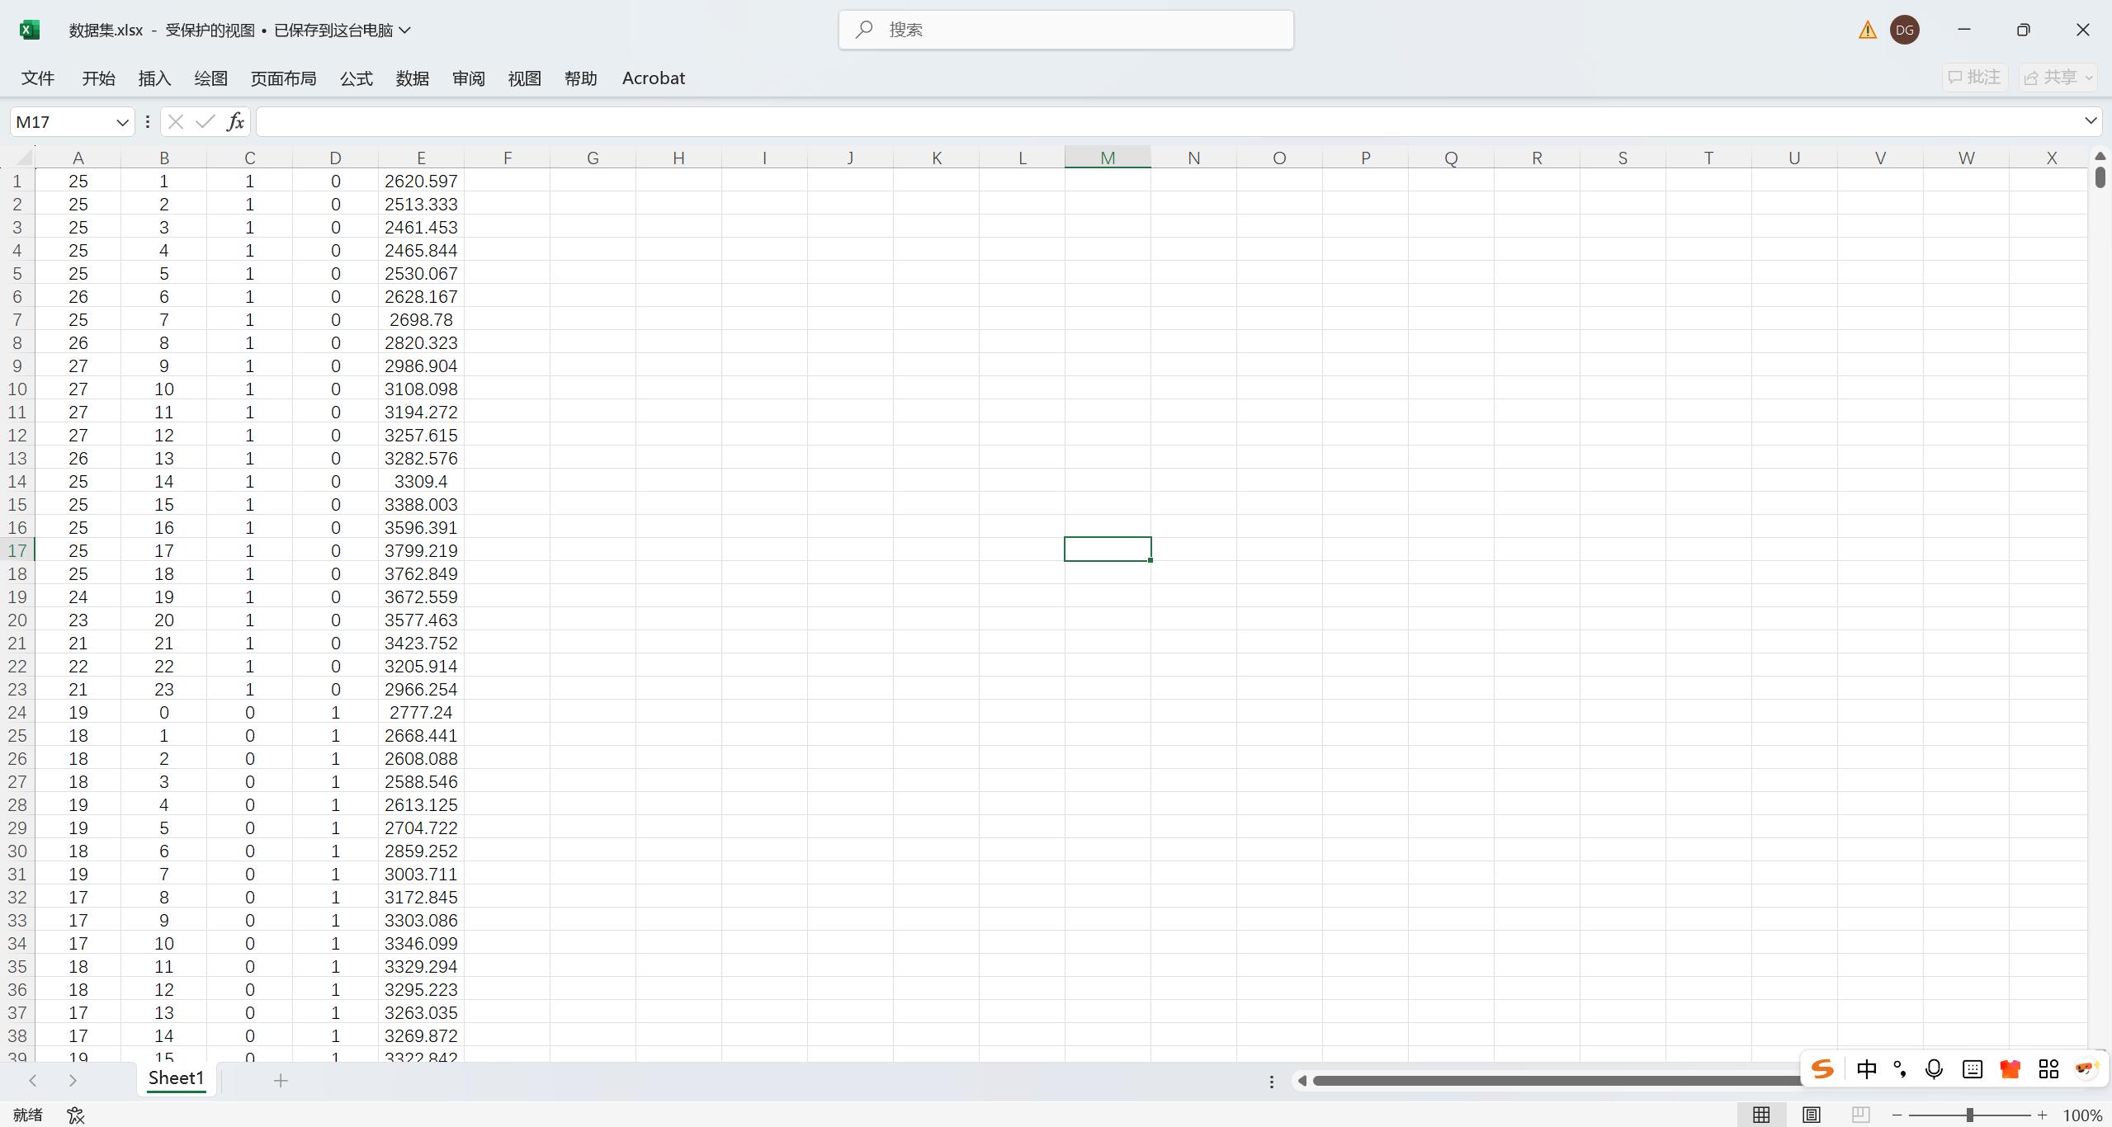This screenshot has height=1127, width=2112.
Task: Click the Excel app icon in title bar
Action: 30,30
